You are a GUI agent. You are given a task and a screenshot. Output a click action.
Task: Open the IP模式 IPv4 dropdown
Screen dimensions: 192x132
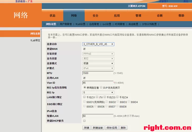98,68
